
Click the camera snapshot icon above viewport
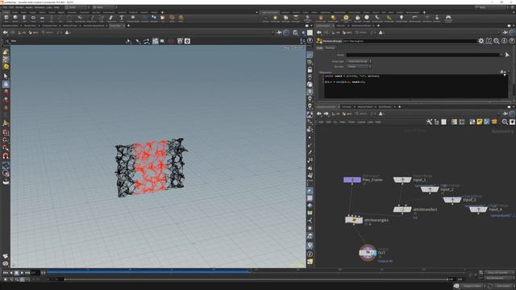187,41
